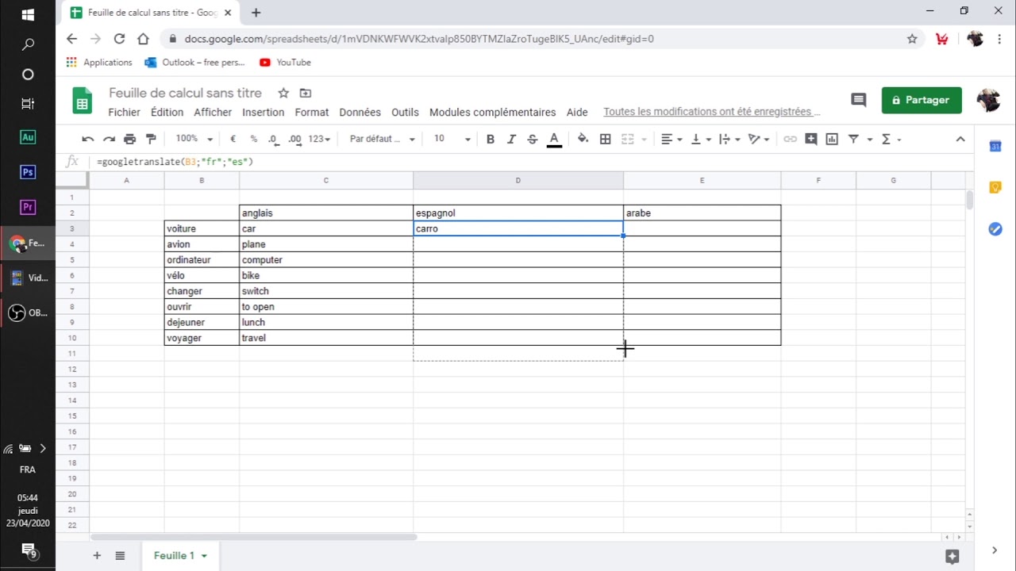Open Modules complémentaires menu
The image size is (1016, 571).
tap(492, 113)
